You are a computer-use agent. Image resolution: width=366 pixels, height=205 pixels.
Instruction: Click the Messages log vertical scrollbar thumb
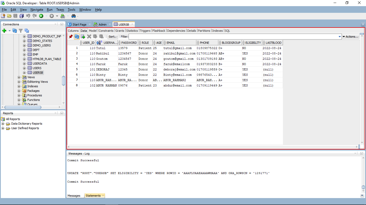pos(363,187)
